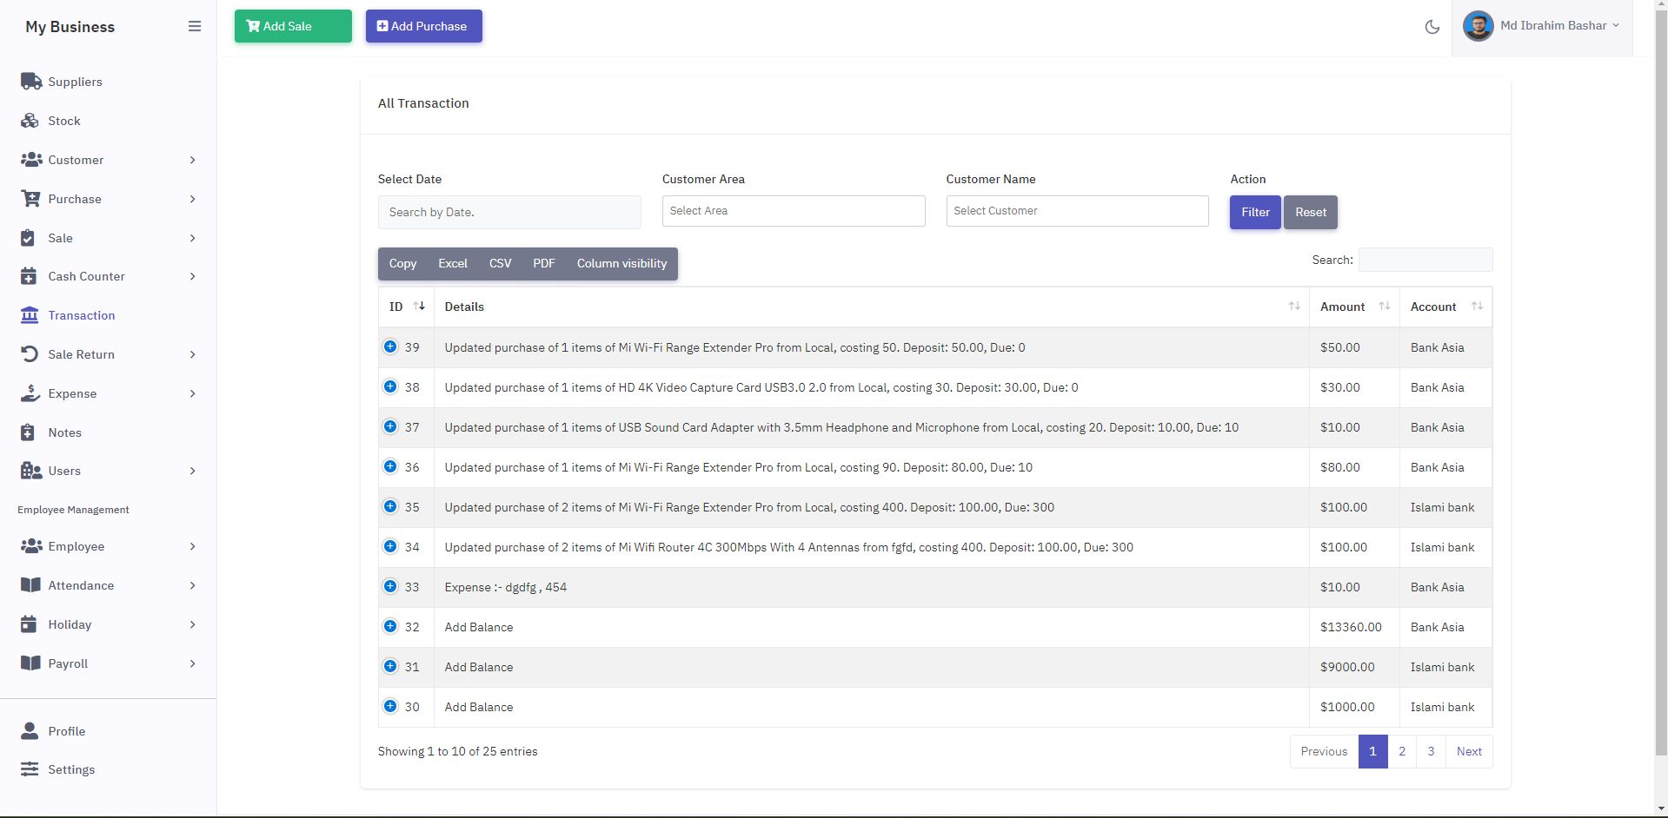Open the Stock menu item
Screen dimensions: 1668x818
pos(64,121)
